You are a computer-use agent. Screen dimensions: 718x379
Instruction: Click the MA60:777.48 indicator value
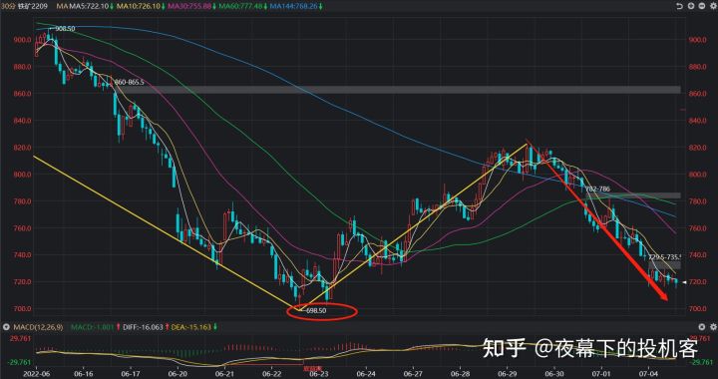tap(242, 7)
